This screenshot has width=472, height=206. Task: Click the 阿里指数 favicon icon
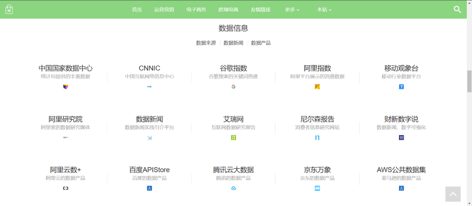pyautogui.click(x=317, y=87)
